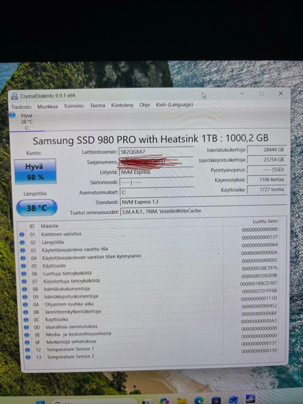Click the CrystalDiskInfo title bar app icon
Viewport: 303px width, 404px height.
[15, 96]
